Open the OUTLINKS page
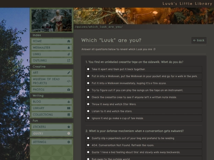This screenshot has height=160, width=214. [52, 60]
